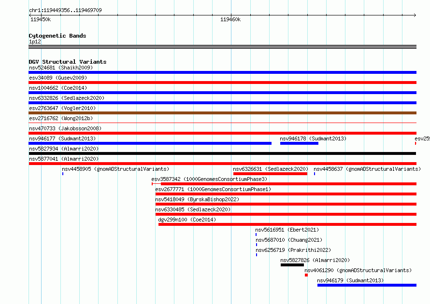Select the small blue nsv4458905 marker
This screenshot has height=304, width=430.
(x=63, y=174)
